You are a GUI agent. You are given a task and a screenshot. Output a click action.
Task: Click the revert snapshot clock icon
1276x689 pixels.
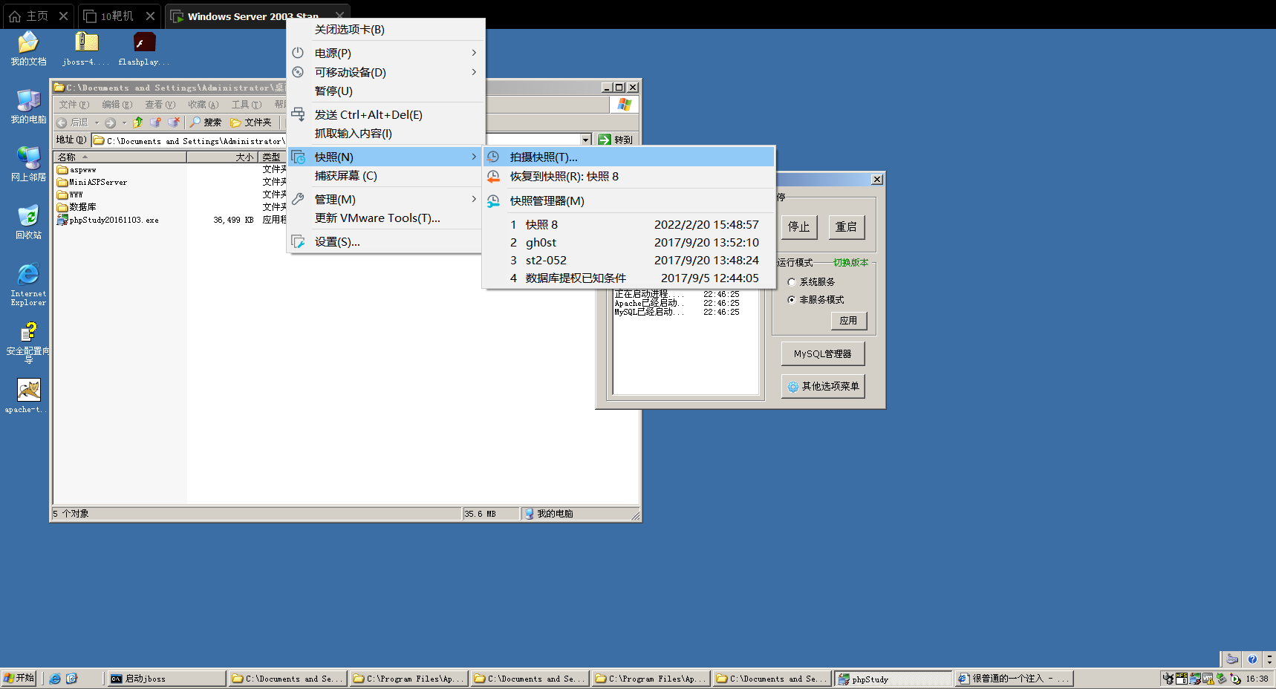493,177
